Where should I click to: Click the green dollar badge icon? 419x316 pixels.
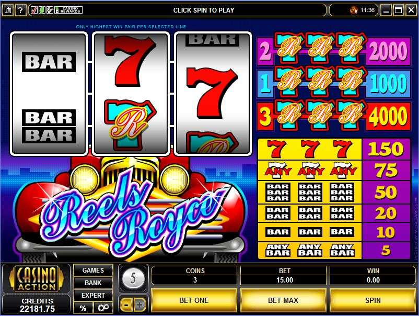click(x=42, y=10)
